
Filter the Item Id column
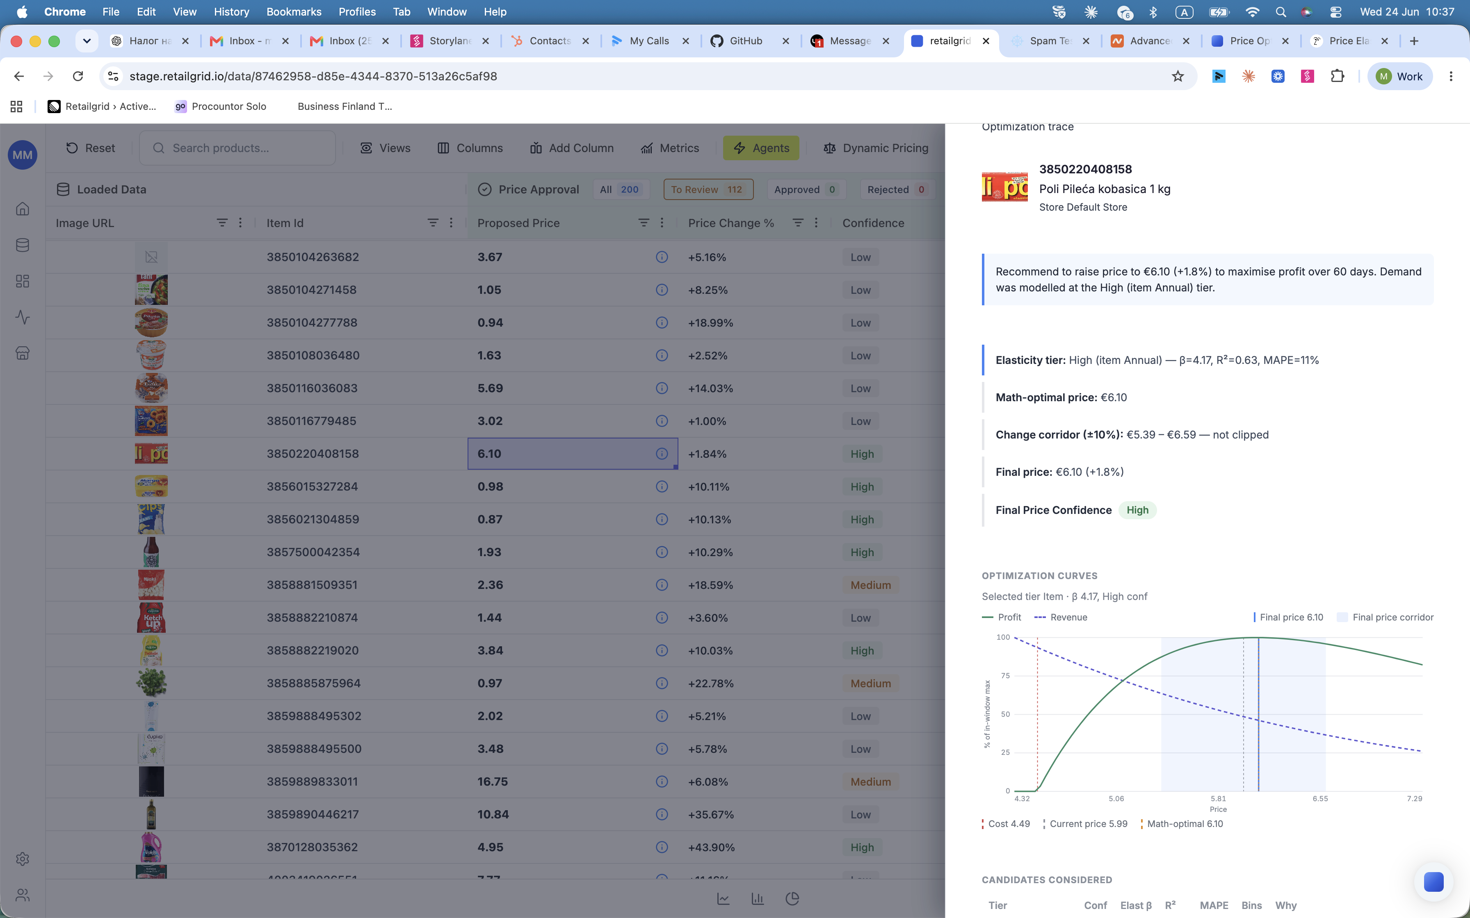point(433,223)
